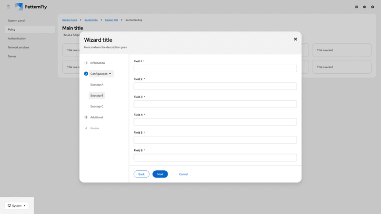Go to Additional wizard step
Viewport: 381px width, 214px height.
(97, 117)
